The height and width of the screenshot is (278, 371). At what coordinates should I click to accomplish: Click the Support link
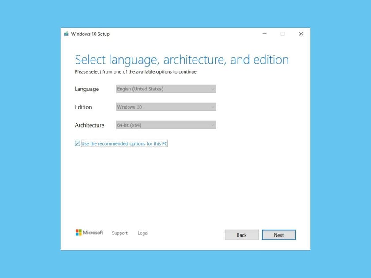coord(120,233)
